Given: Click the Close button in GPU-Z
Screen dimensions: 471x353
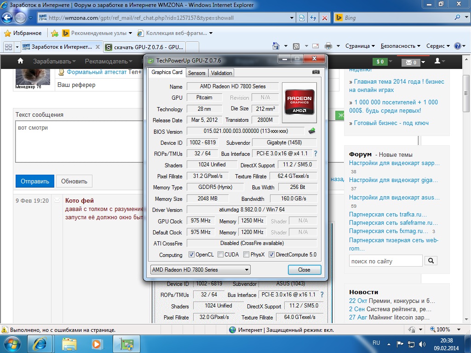Looking at the screenshot, I should point(304,269).
